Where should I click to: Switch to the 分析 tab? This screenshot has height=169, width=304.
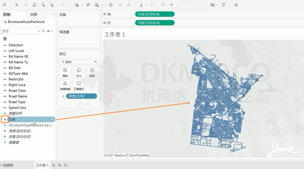[x=34, y=14]
